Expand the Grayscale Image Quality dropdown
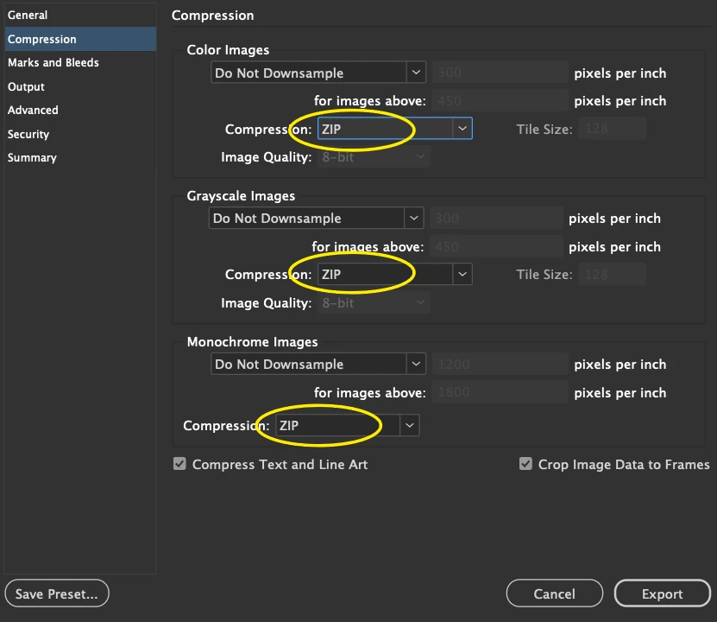Image resolution: width=717 pixels, height=622 pixels. (x=371, y=302)
